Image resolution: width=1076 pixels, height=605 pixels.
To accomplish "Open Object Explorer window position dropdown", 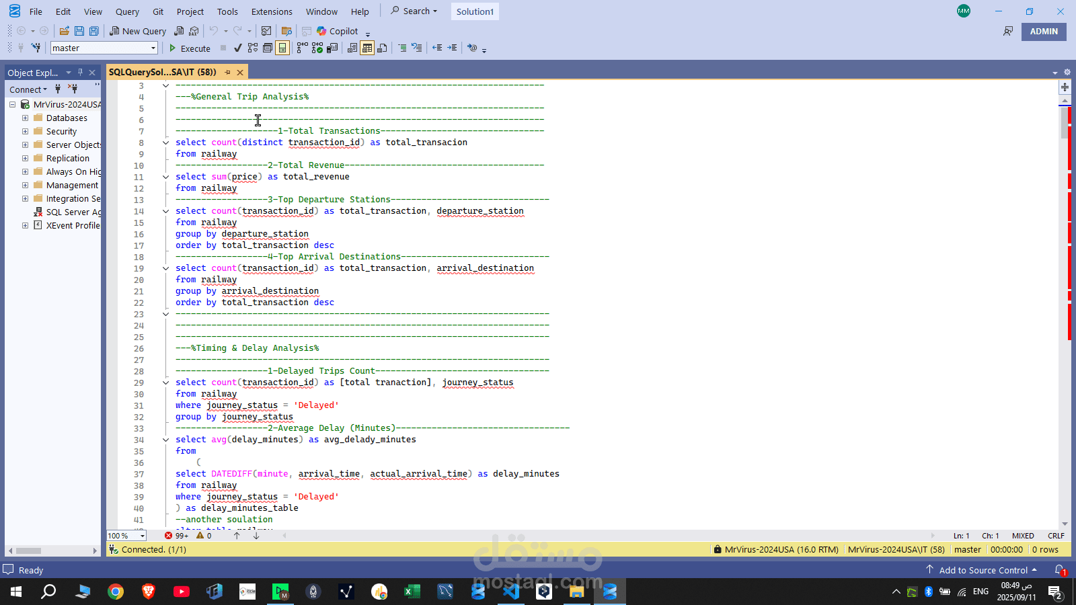I will [69, 72].
